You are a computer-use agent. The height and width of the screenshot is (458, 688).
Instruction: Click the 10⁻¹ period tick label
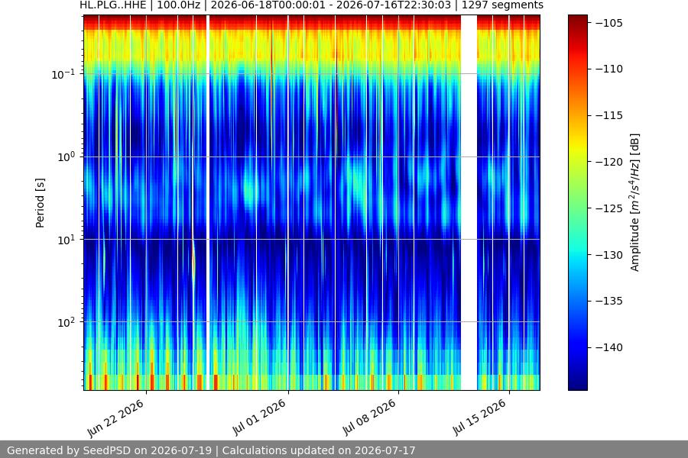tap(63, 74)
